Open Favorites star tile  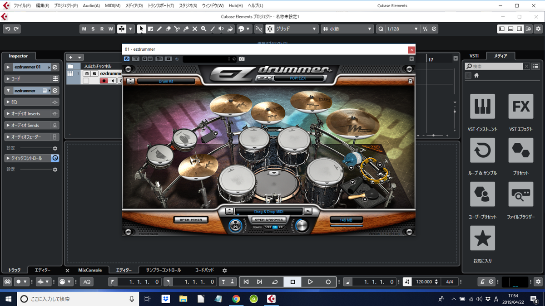pyautogui.click(x=482, y=238)
